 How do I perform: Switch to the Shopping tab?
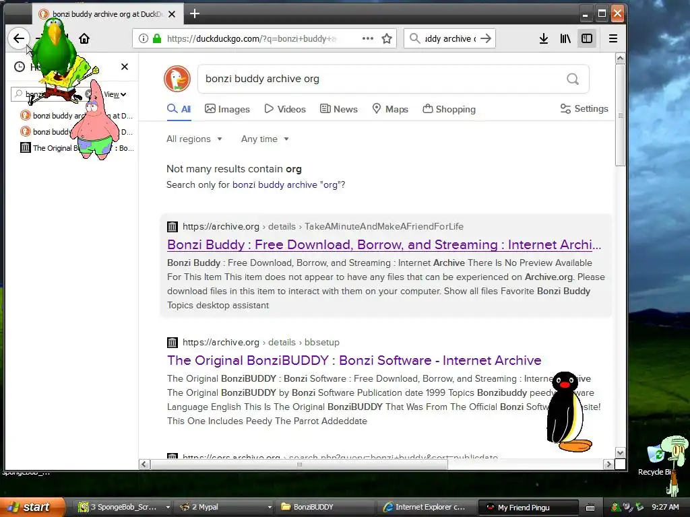point(449,109)
